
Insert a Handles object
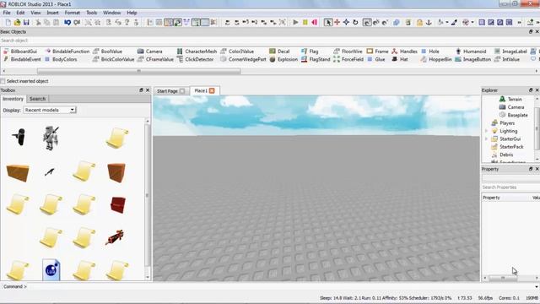(x=404, y=52)
